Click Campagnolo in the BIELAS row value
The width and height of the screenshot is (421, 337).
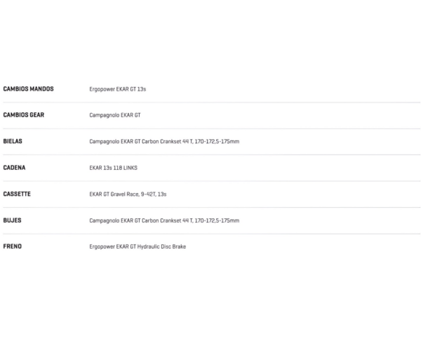[x=104, y=141]
